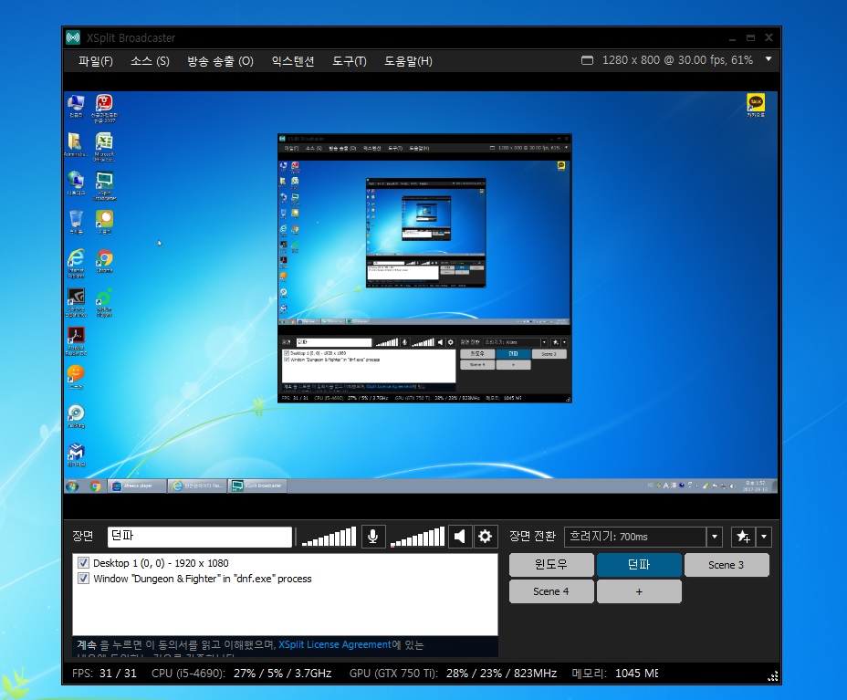
Task: Click the GPU (GTX 750 Ti) usage status entry
Action: tap(454, 674)
